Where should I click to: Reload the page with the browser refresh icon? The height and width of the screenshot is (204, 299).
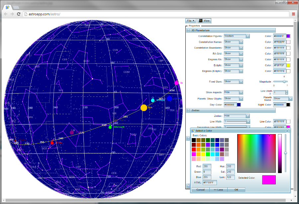(x=19, y=14)
